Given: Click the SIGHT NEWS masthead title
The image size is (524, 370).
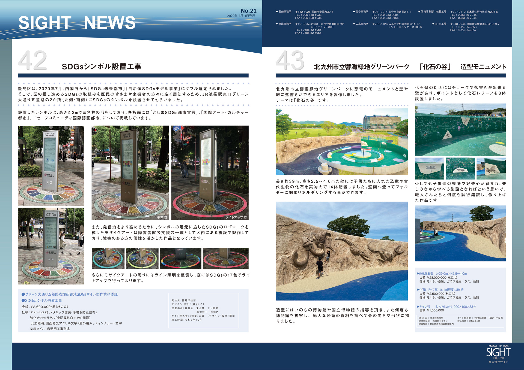Looking at the screenshot, I should click(77, 23).
